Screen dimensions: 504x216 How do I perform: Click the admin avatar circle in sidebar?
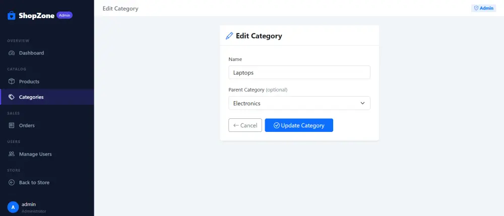13,207
